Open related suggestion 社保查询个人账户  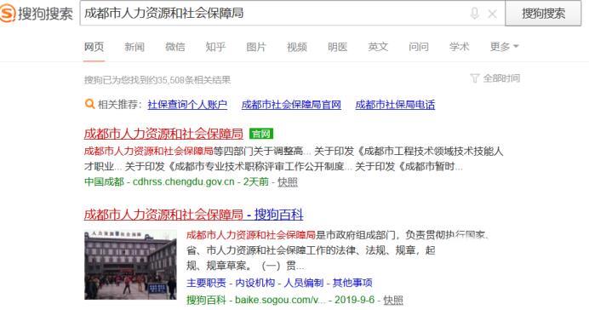[187, 105]
